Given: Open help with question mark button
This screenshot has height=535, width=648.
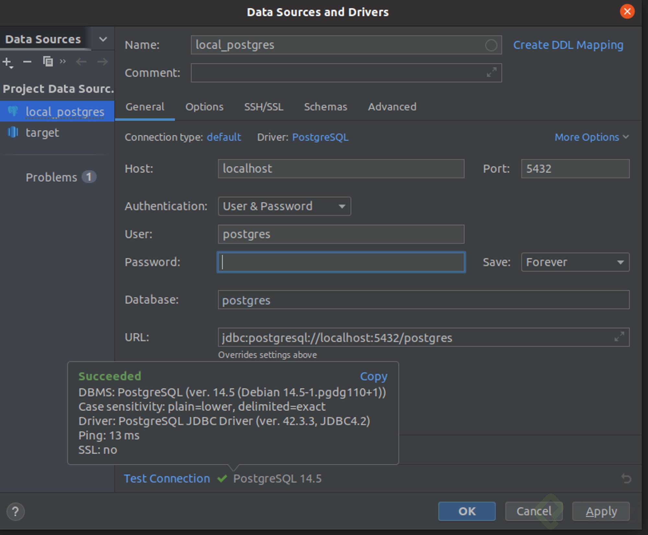Looking at the screenshot, I should tap(15, 511).
